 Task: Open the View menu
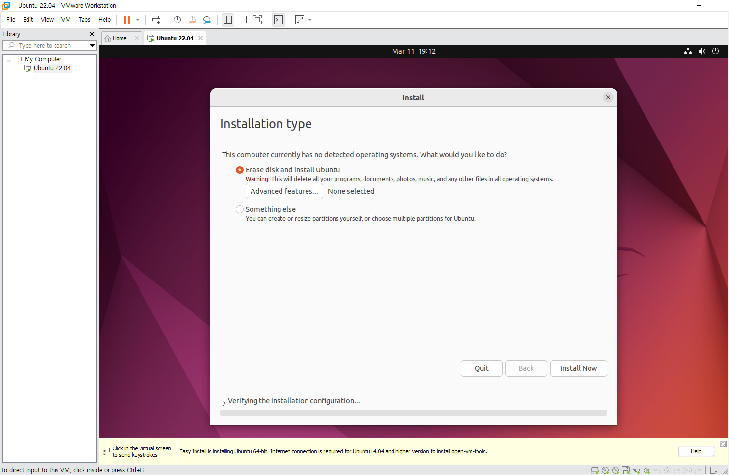(47, 20)
